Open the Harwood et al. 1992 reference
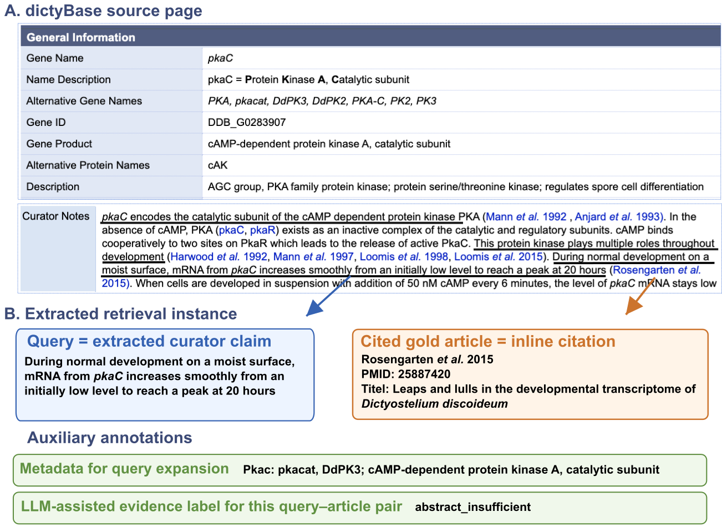 [219, 256]
